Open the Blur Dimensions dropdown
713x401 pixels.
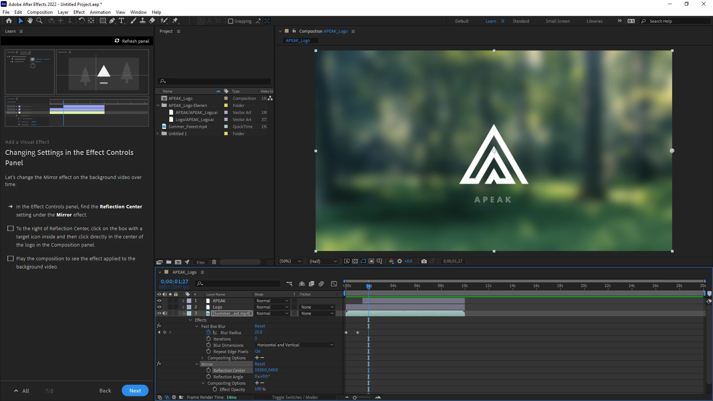pyautogui.click(x=295, y=345)
